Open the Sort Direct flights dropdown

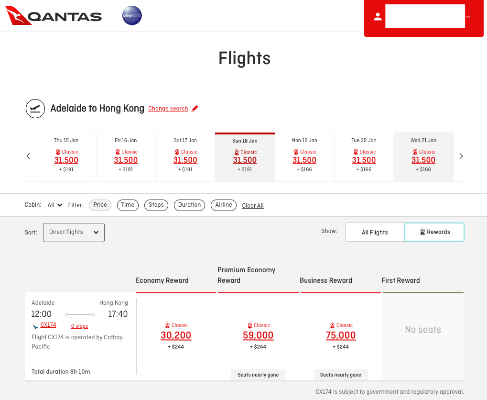click(x=74, y=233)
